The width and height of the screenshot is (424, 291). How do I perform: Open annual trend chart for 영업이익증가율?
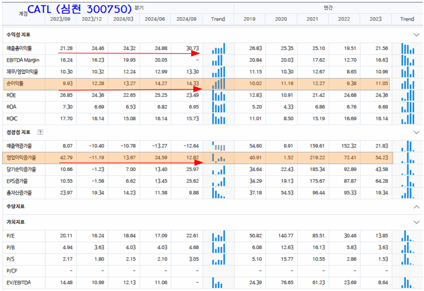point(407,158)
